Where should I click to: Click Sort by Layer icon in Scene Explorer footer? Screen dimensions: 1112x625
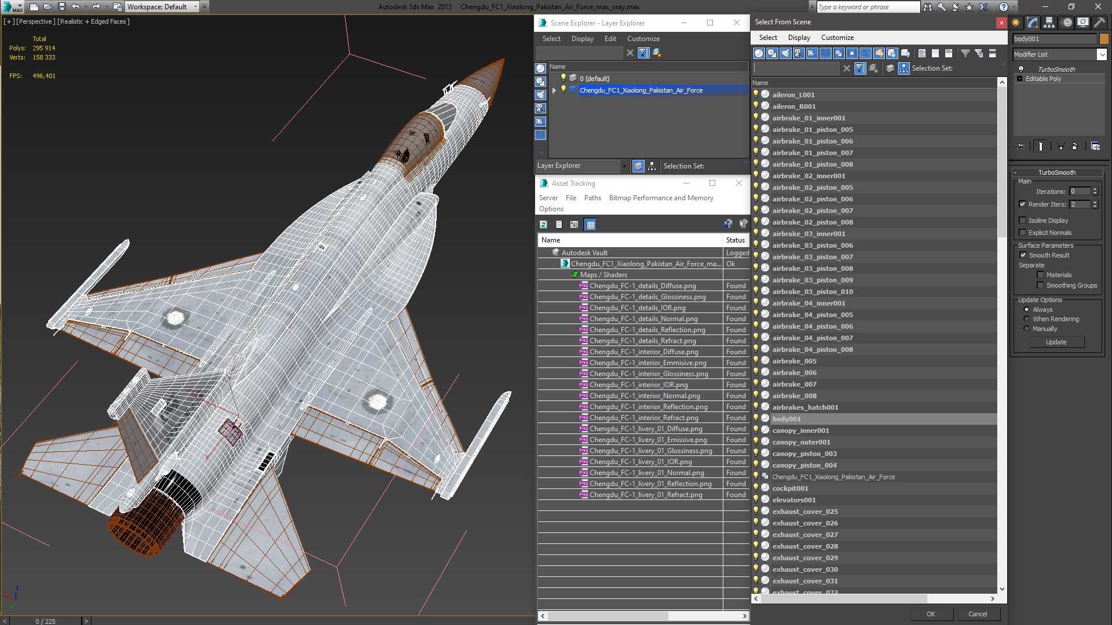tap(638, 166)
